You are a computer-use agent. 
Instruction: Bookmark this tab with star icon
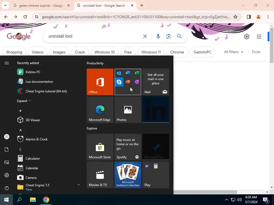coord(235,17)
